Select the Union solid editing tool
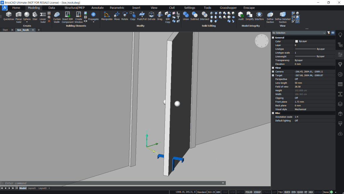344x194 pixels. tap(185, 15)
